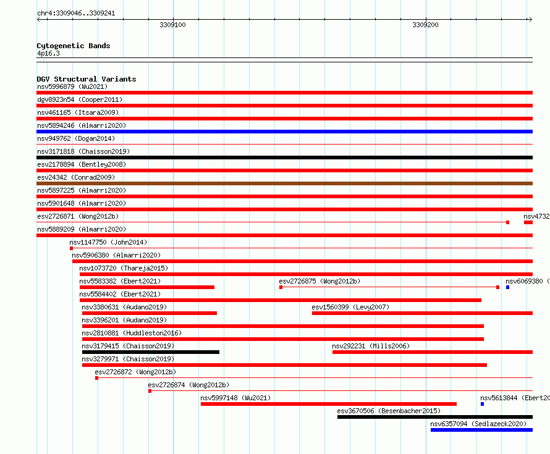
Task: Click the esv1560399 (Levy2007) label
Action: (350, 307)
